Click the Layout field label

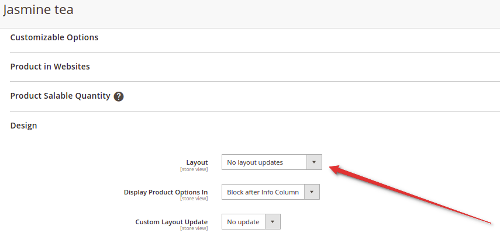[196, 162]
